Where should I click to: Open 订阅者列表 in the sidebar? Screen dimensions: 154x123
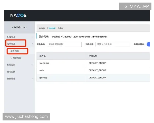pyautogui.click(x=16, y=58)
